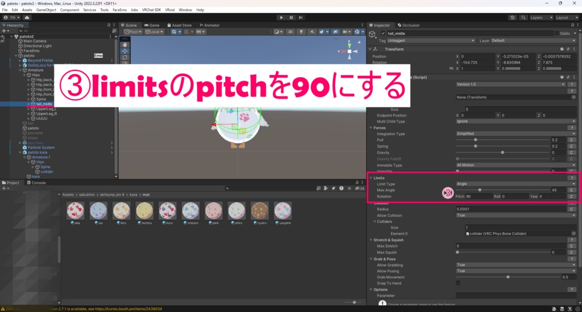The width and height of the screenshot is (582, 312).
Task: Open the draw mode shading icon
Action: pyautogui.click(x=277, y=32)
